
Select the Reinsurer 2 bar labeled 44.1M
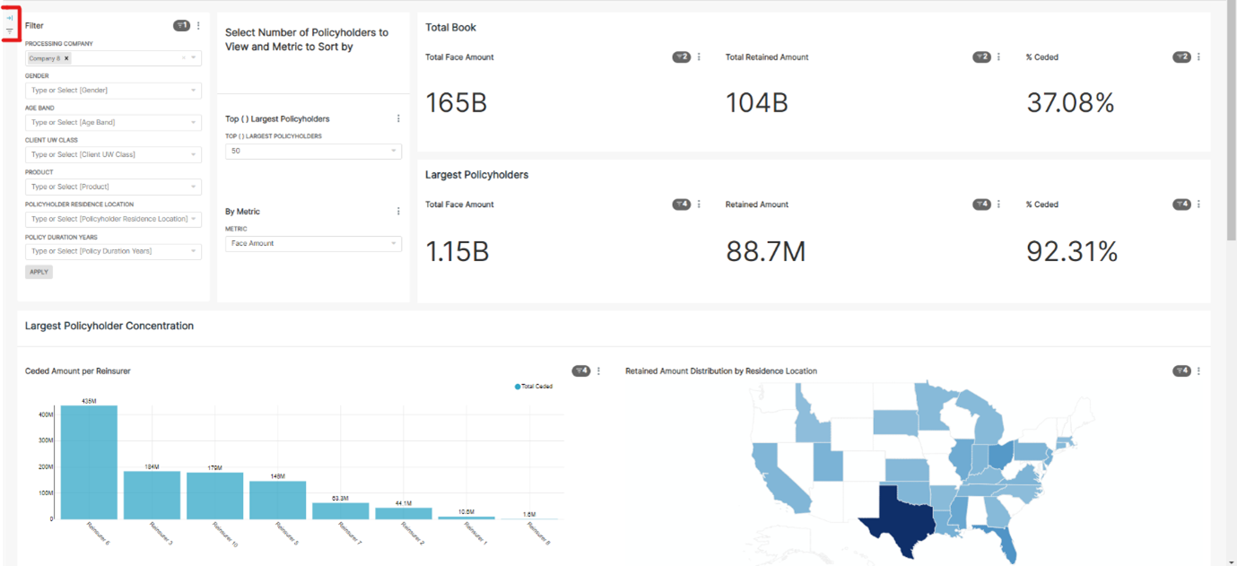click(404, 514)
